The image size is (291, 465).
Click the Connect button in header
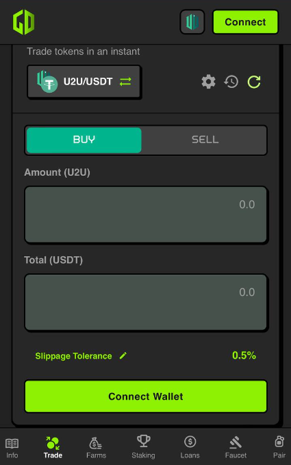[x=245, y=22]
